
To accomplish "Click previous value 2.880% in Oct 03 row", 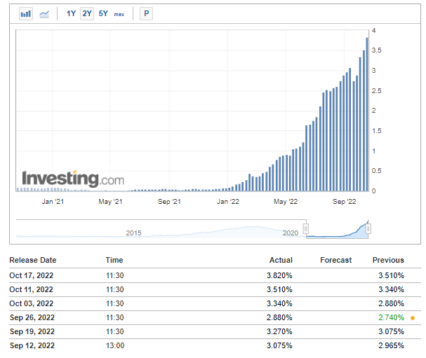I will tap(391, 303).
